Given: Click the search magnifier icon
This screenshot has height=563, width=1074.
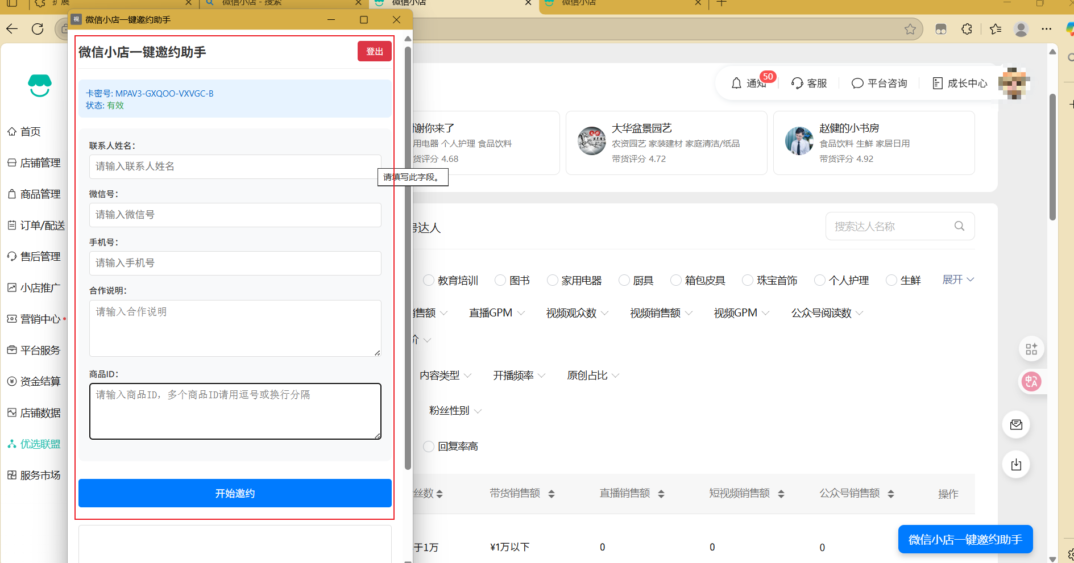Looking at the screenshot, I should [x=959, y=226].
